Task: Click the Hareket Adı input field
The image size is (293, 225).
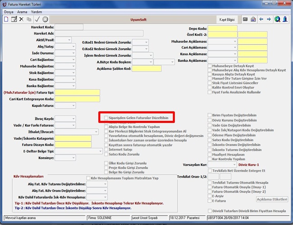Action: [x=99, y=33]
